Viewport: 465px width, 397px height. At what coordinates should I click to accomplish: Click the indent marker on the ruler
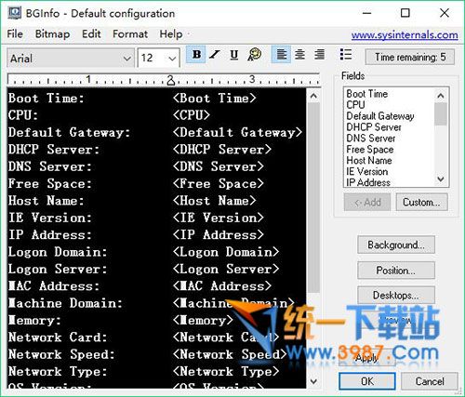171,81
